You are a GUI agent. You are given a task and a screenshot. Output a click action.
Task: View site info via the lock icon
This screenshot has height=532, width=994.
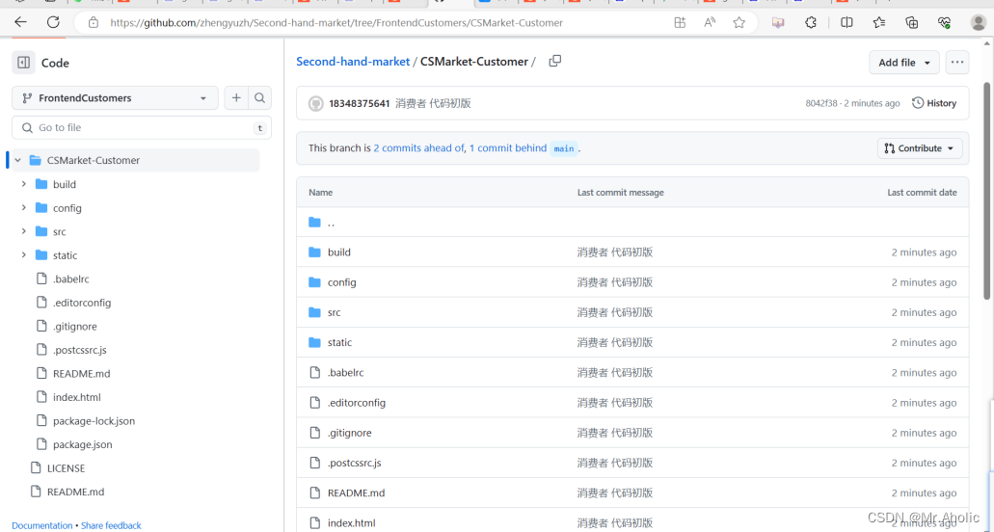click(94, 23)
